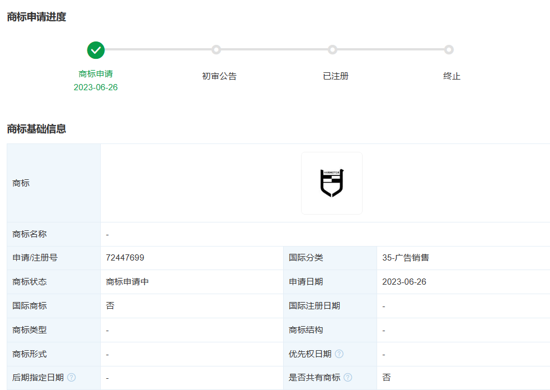Click the 商标形式 label cell
The image size is (550, 390).
[x=54, y=354]
